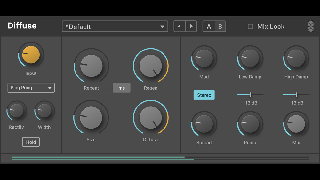Click the Pump knob
320x180 pixels.
pyautogui.click(x=250, y=124)
